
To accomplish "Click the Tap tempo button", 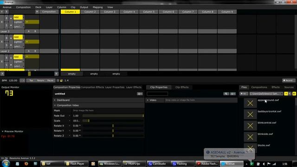I will (x=31, y=80).
